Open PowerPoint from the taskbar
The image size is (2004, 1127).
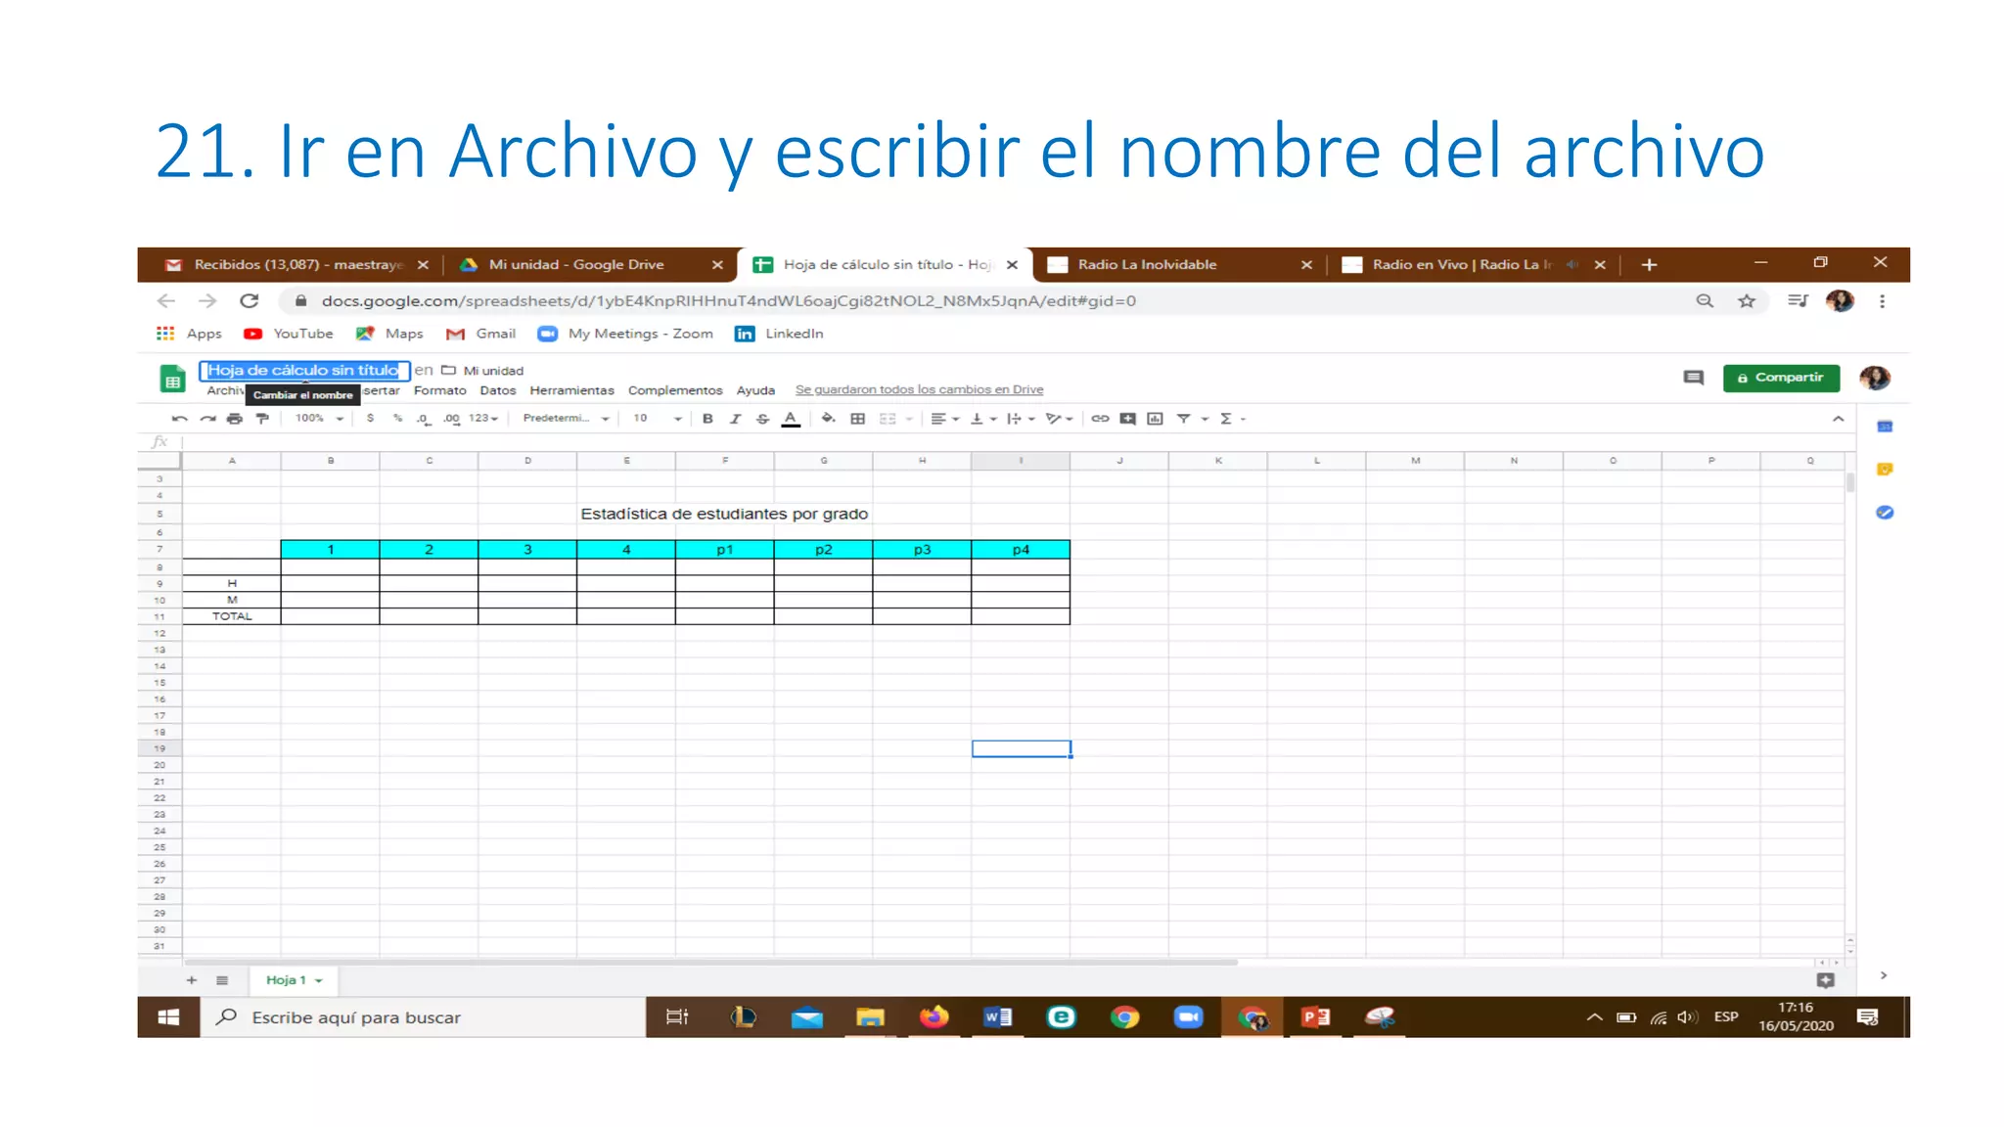coord(1316,1017)
